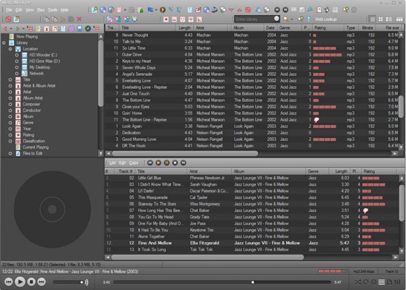Expand the HD:Wonder (C:) drive node

tap(17, 55)
